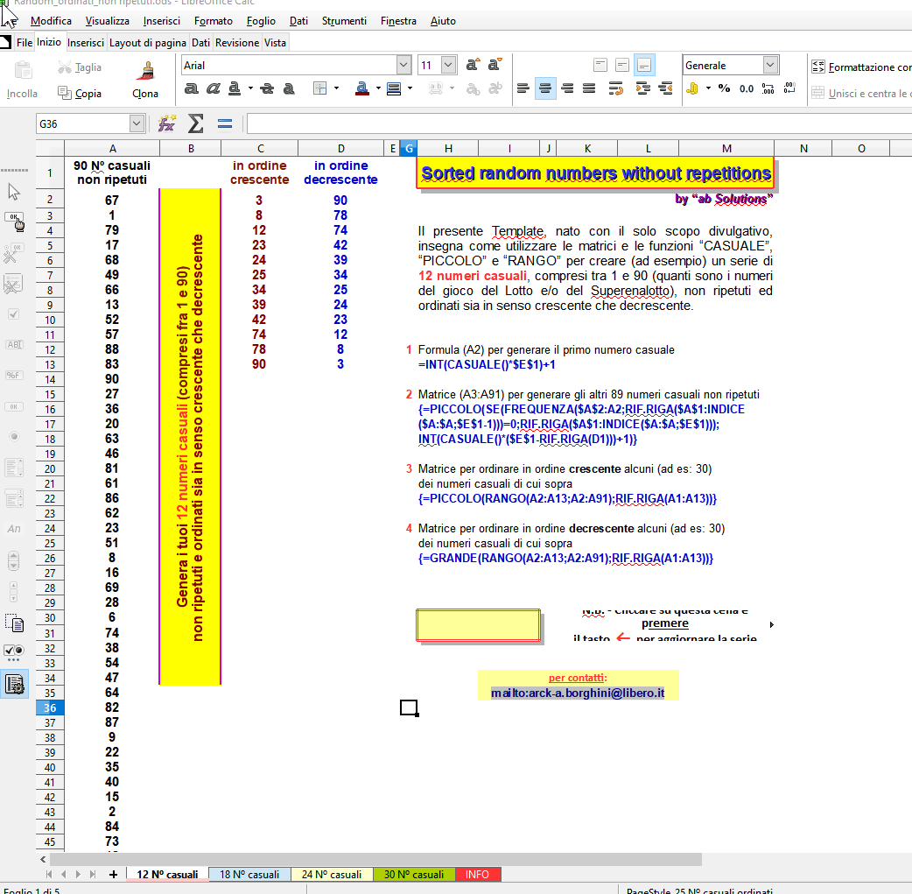This screenshot has height=894, width=912.
Task: Click the Select arrow tool in form toolbar
Action: point(14,192)
